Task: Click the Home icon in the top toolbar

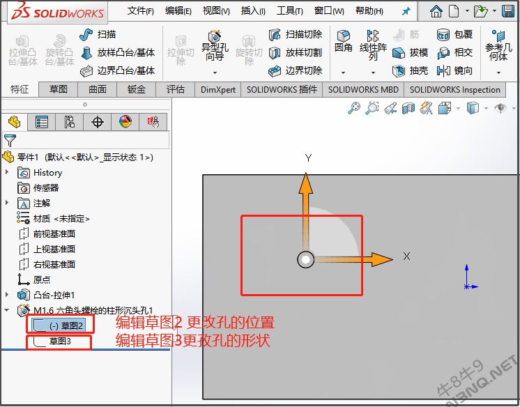Action: click(436, 11)
